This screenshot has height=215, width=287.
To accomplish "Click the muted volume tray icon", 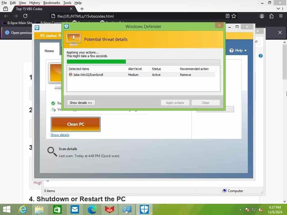I will pos(261,210).
